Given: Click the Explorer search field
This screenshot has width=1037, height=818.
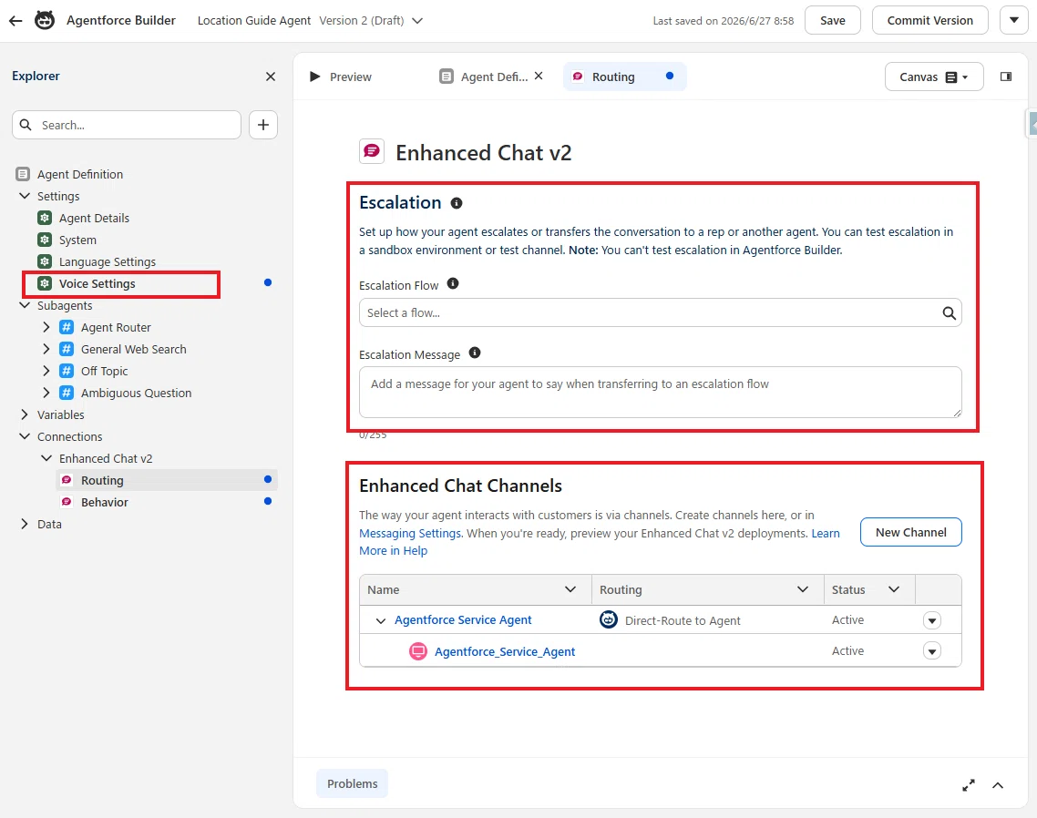Looking at the screenshot, I should click(x=127, y=125).
